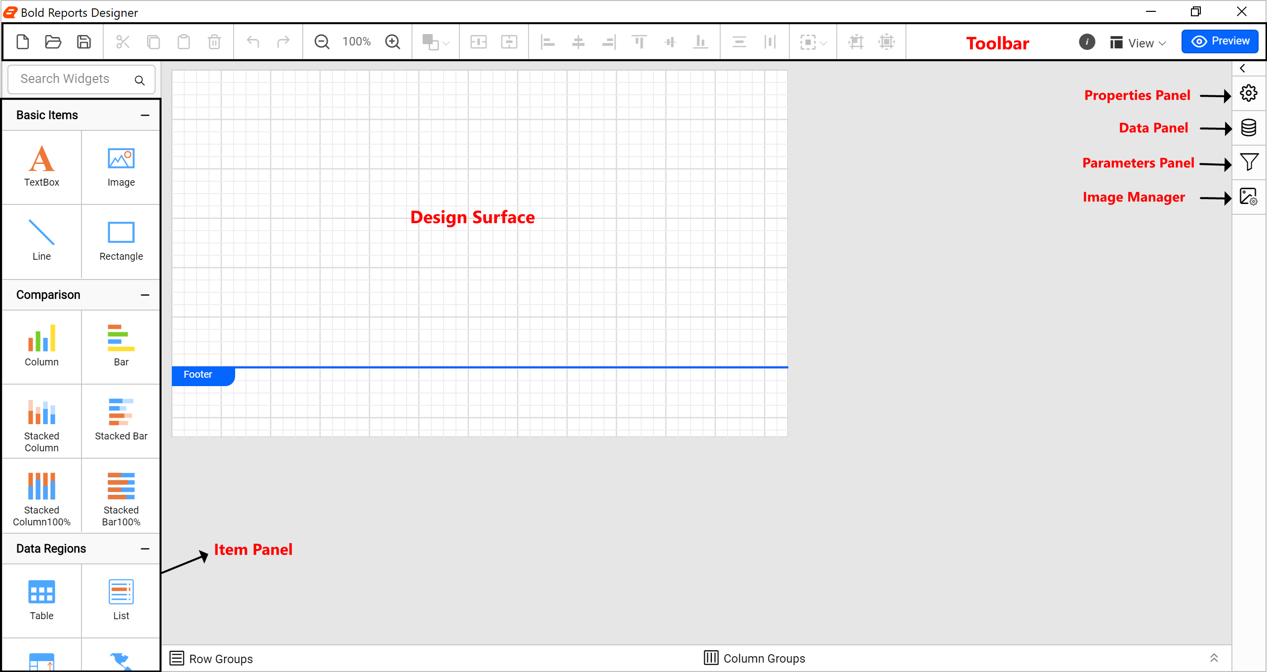Save the report with the floppy icon

click(84, 42)
